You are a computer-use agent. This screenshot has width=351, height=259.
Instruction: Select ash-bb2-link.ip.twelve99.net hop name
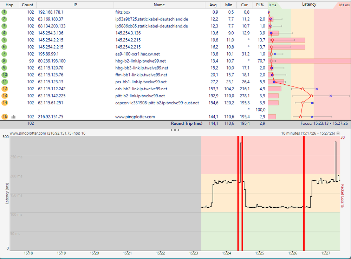click(x=141, y=89)
